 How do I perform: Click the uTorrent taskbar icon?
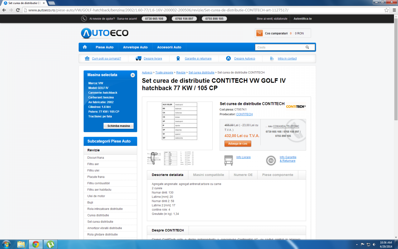51,245
